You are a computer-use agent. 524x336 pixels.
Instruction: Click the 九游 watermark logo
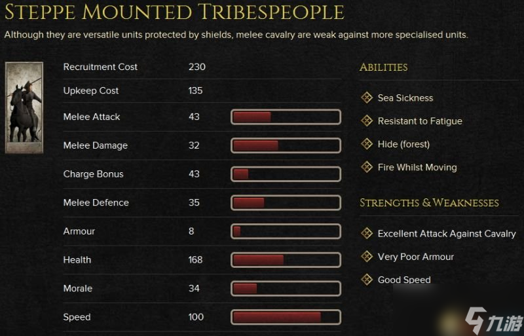pyautogui.click(x=494, y=321)
